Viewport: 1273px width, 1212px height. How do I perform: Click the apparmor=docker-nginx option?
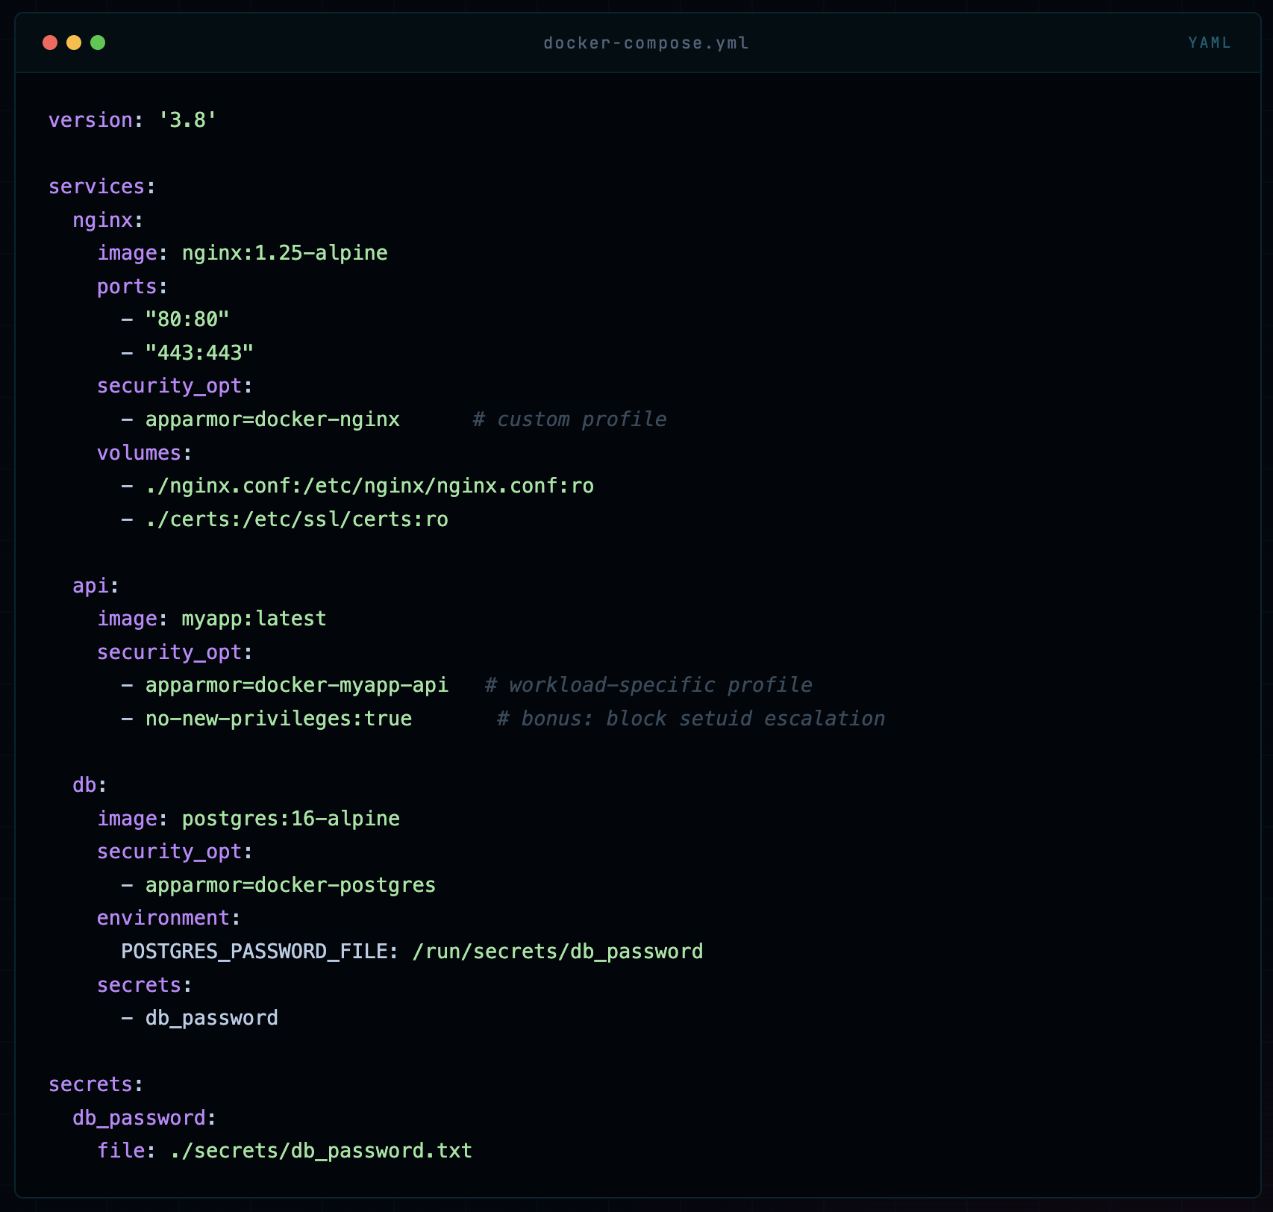pos(272,419)
